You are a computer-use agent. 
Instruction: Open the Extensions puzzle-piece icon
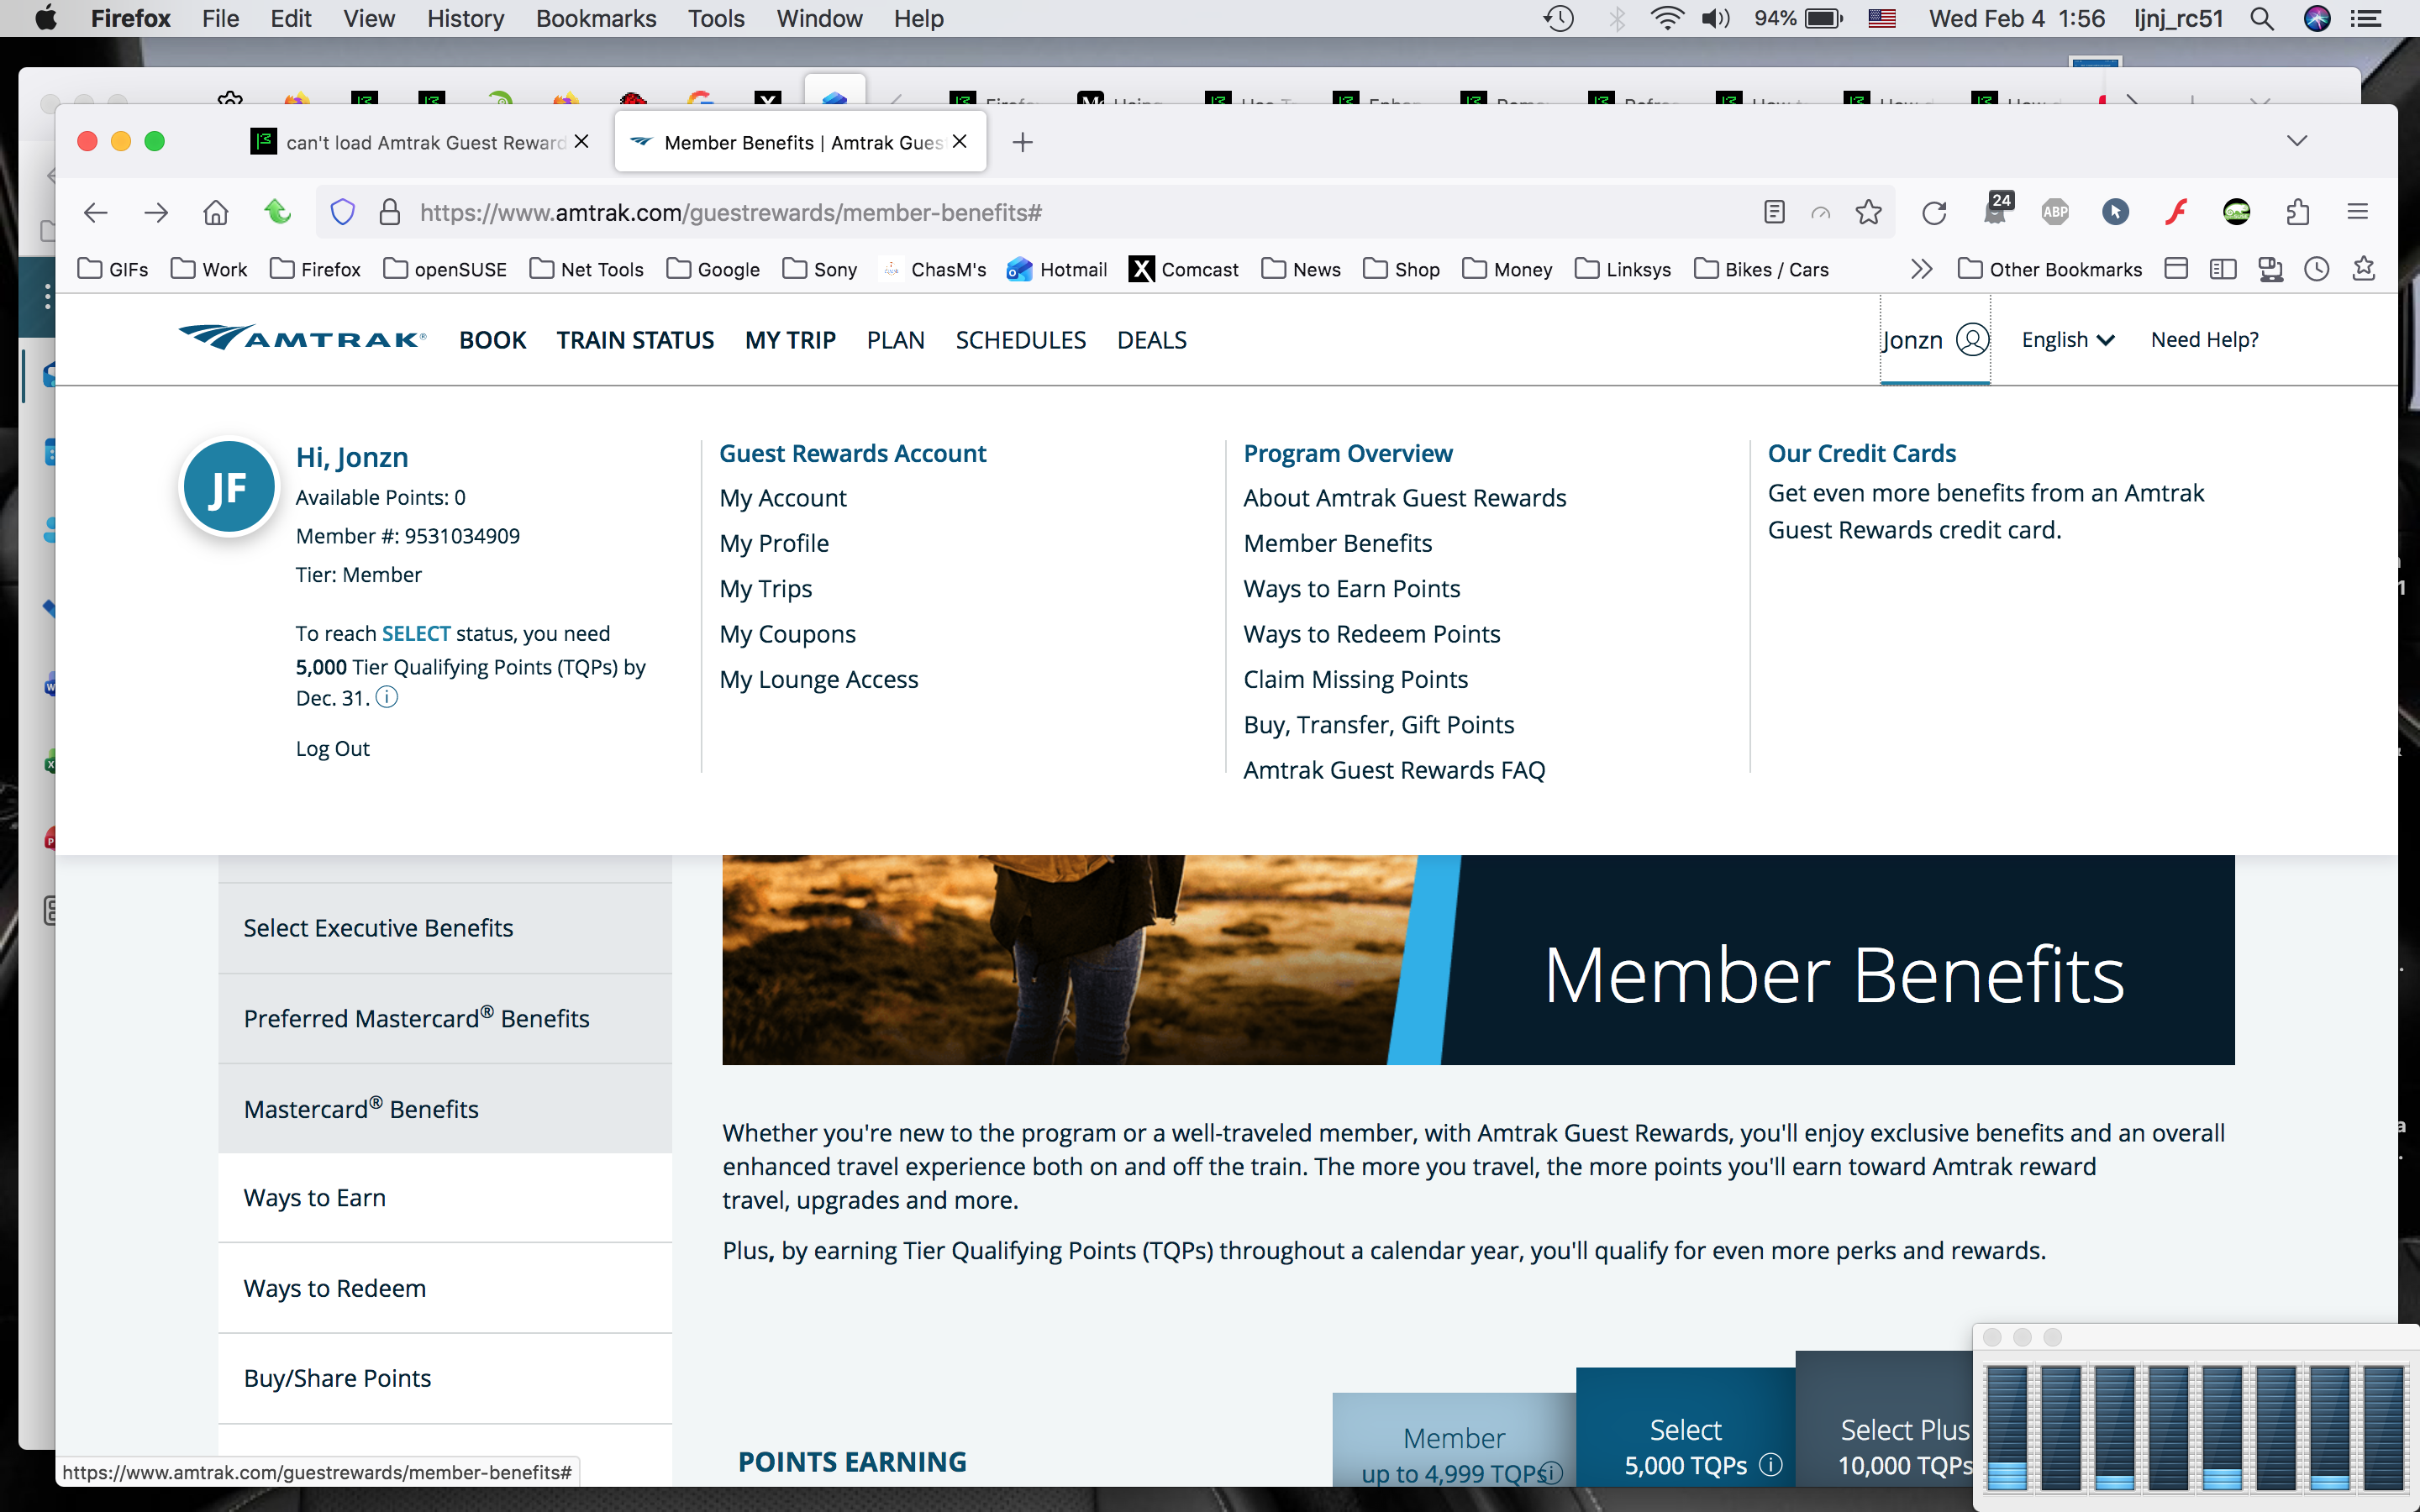[2298, 212]
